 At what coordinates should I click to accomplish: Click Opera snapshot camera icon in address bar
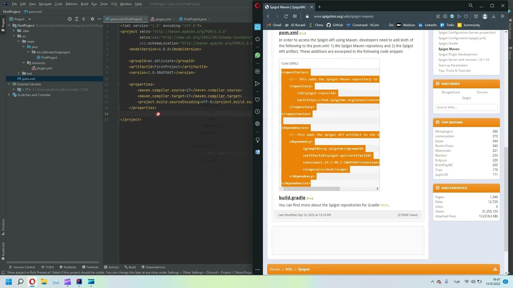[445, 16]
